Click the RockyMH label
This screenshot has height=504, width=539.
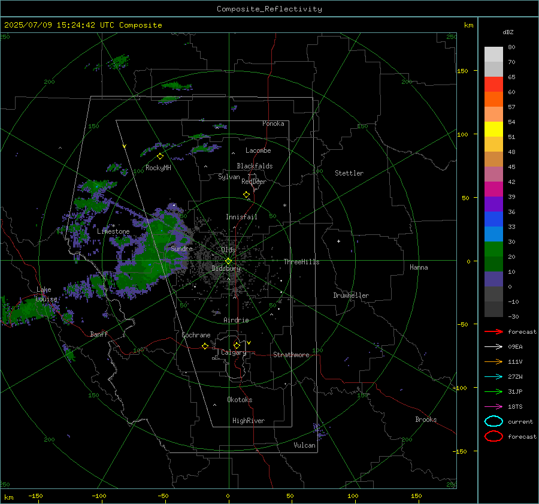click(158, 168)
